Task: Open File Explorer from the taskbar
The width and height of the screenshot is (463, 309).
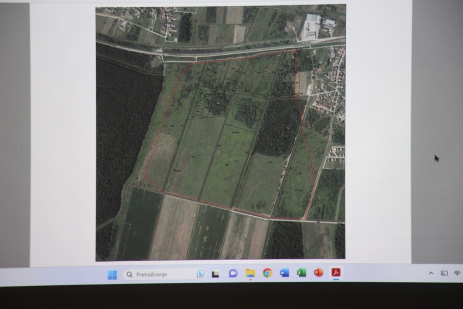Action: (x=250, y=273)
